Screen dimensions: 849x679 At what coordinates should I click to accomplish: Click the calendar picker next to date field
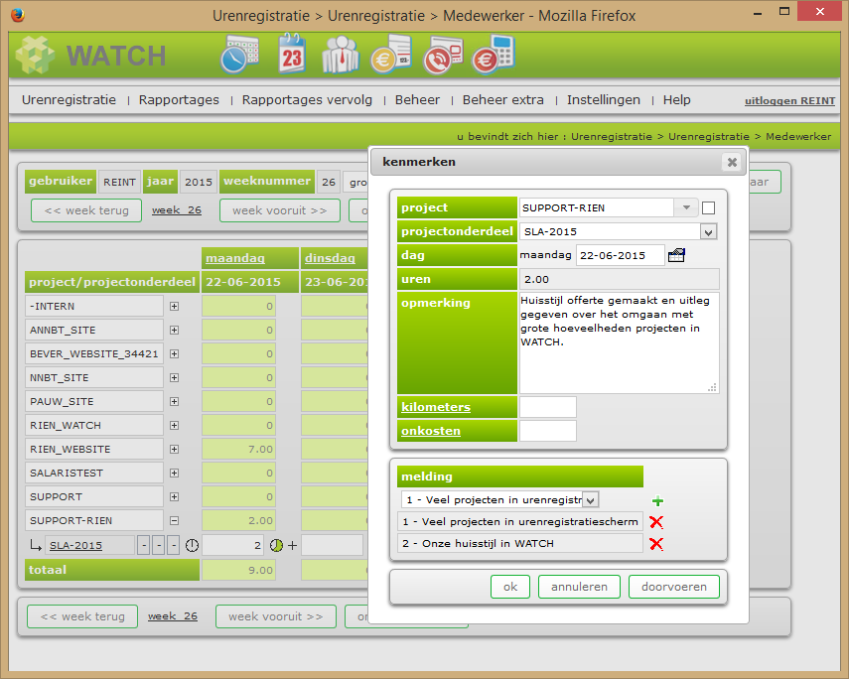(677, 255)
